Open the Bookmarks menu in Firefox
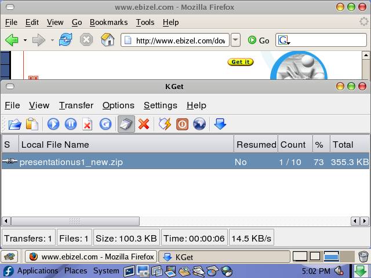The width and height of the screenshot is (371, 278). tap(108, 23)
